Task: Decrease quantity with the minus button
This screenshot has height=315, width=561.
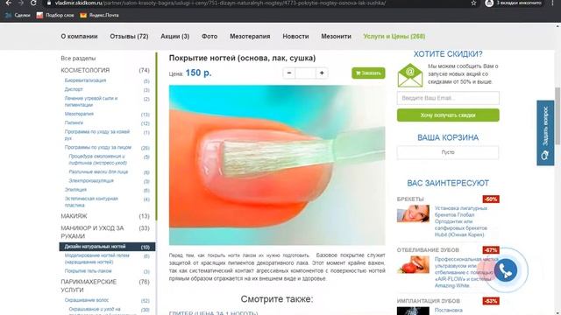Action: point(289,73)
